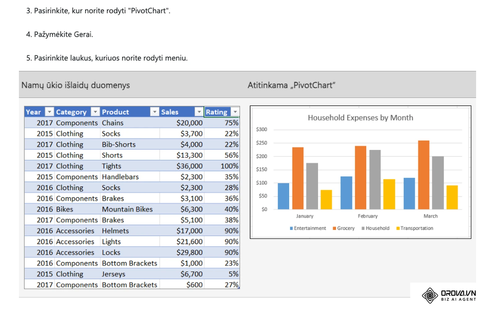495x316 pixels.
Task: Select the Household legend entry
Action: (x=376, y=228)
